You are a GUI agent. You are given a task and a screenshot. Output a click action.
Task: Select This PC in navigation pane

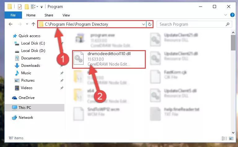click(x=34, y=108)
